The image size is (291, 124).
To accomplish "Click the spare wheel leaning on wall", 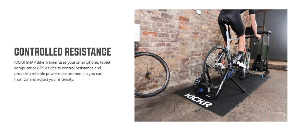I will (x=152, y=74).
